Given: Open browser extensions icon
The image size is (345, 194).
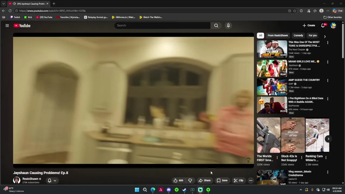Looking at the screenshot, I should point(301,11).
